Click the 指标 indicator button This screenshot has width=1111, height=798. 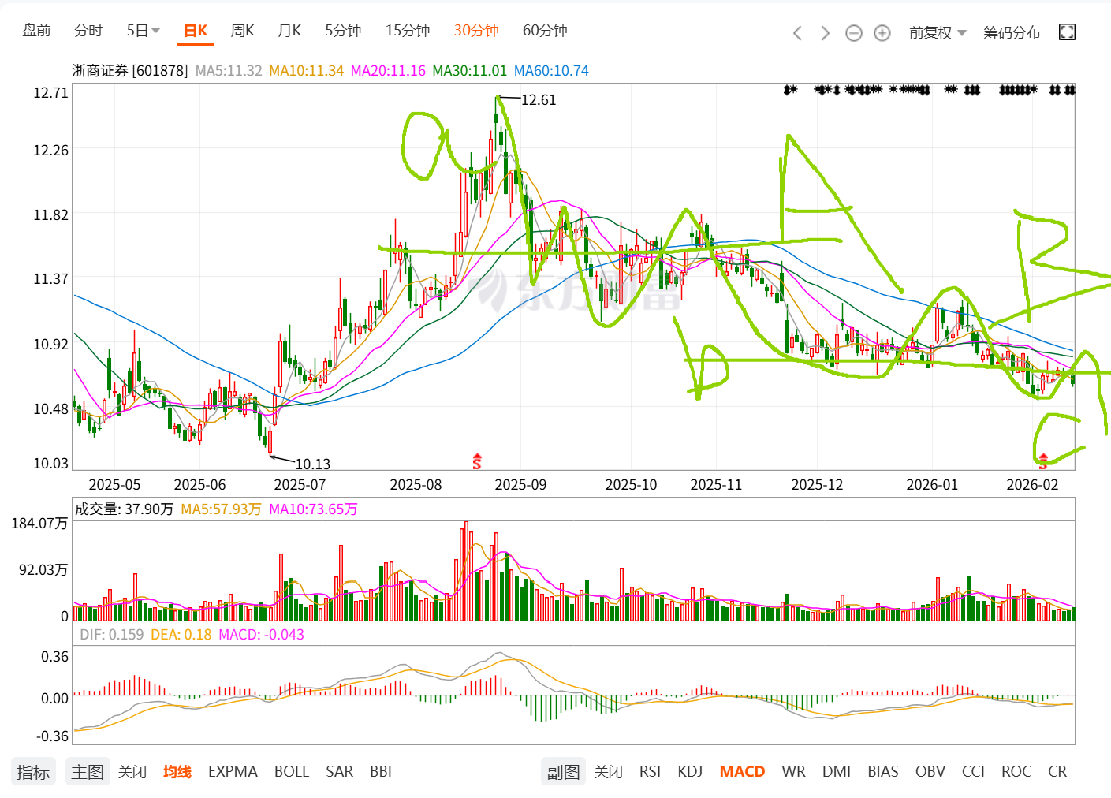tap(33, 772)
